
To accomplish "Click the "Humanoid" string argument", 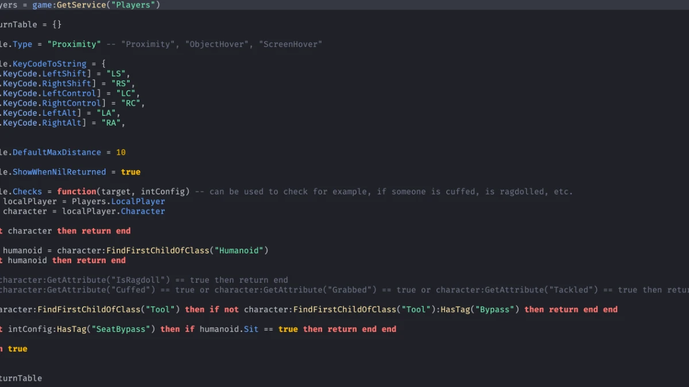I will (x=239, y=251).
